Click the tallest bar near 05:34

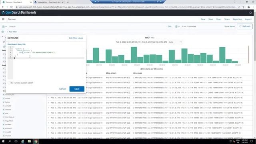click(134, 55)
